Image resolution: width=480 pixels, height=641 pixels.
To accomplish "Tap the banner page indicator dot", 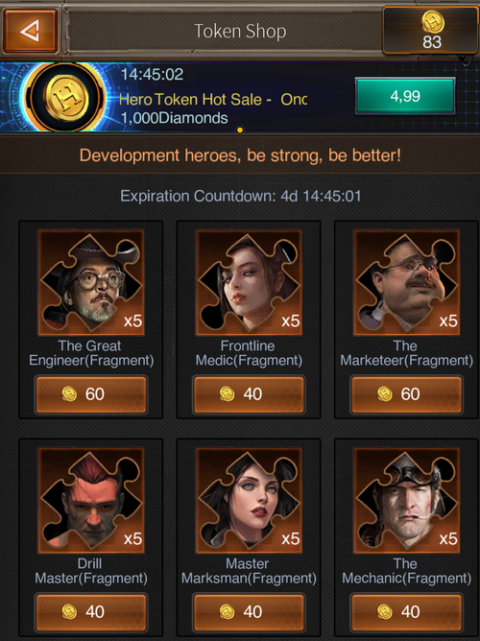I will coord(240,130).
